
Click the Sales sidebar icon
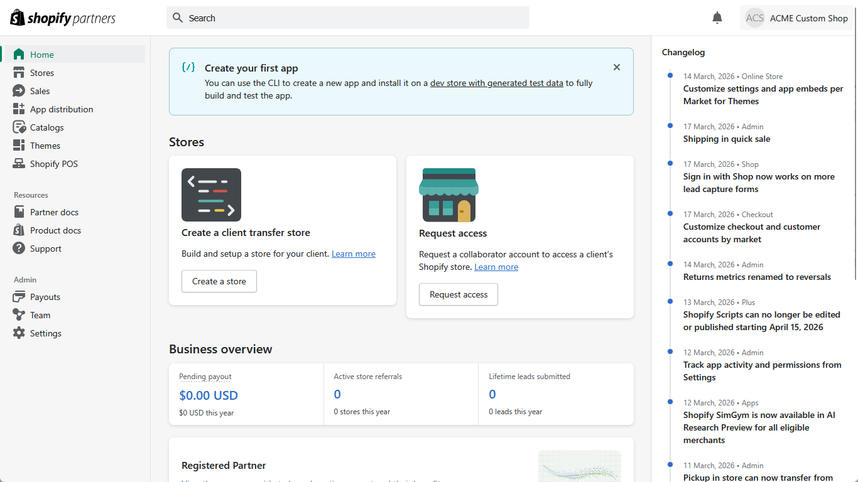[19, 91]
